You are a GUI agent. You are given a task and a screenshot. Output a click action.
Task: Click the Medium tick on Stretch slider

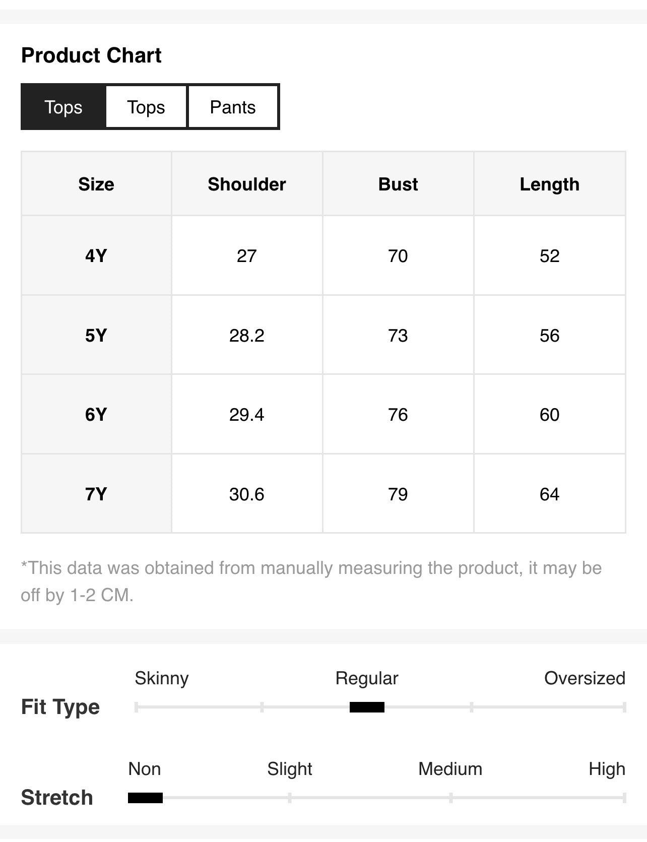click(450, 798)
